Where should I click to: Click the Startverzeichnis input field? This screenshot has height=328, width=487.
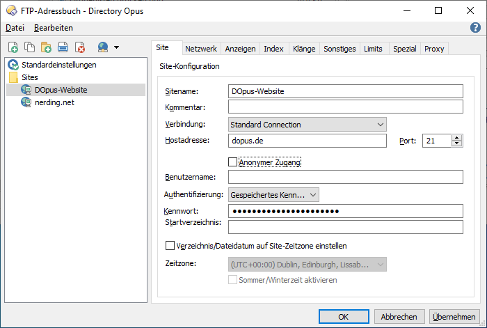[346, 227]
